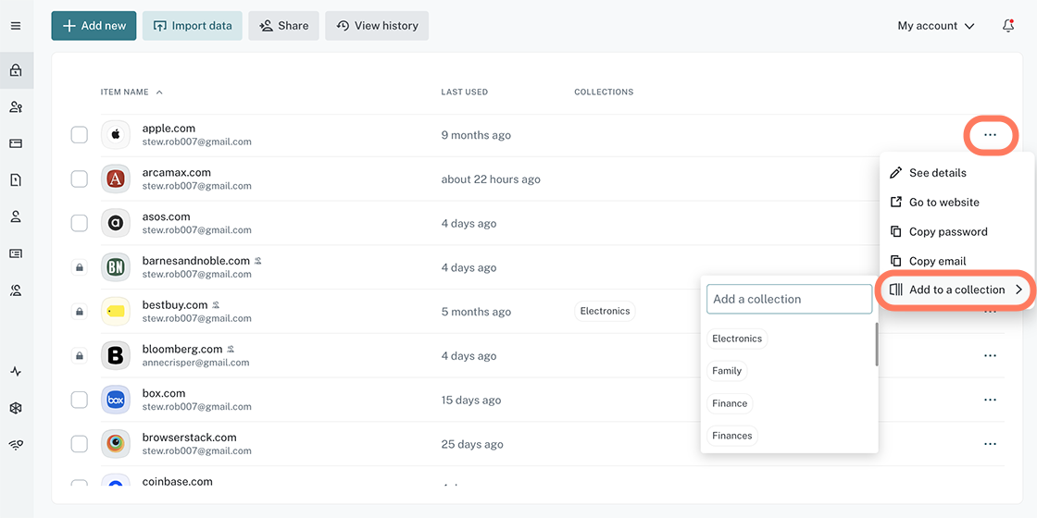Viewport: 1037px width, 518px height.
Task: Click the apple.com site logo
Action: (x=116, y=135)
